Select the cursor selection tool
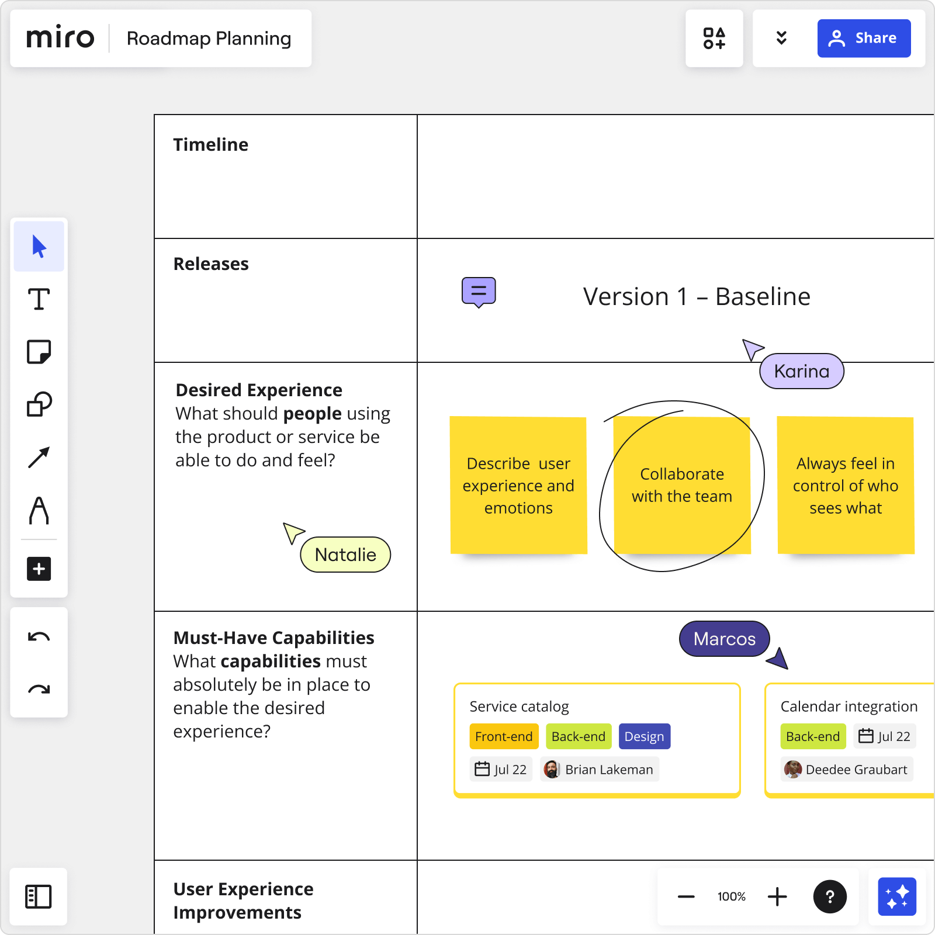The height and width of the screenshot is (935, 935). 39,247
